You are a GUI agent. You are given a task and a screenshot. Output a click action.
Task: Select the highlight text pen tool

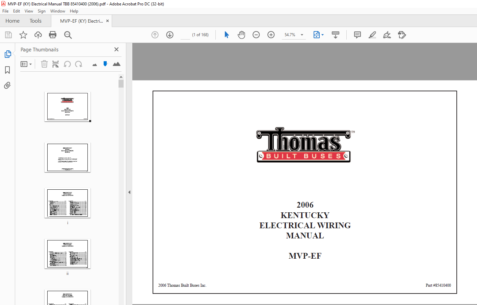pyautogui.click(x=372, y=35)
